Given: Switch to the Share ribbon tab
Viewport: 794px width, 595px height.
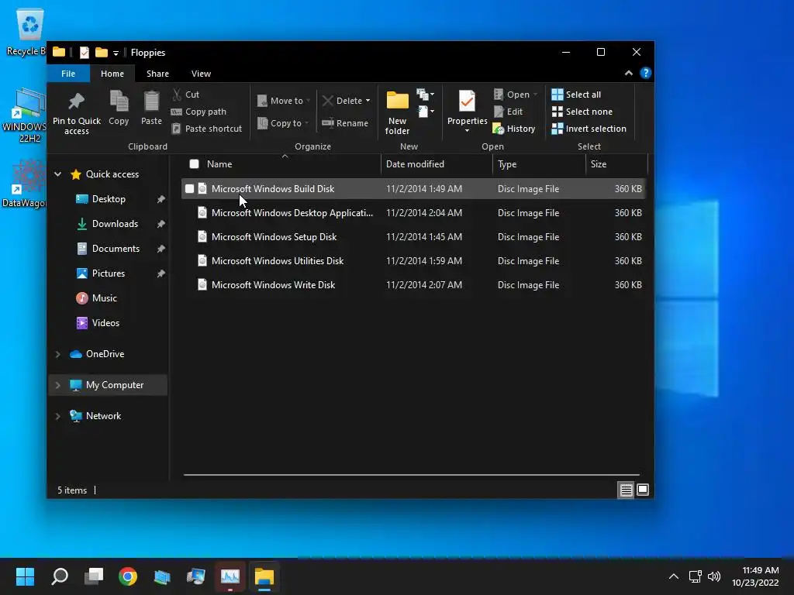Looking at the screenshot, I should (157, 74).
